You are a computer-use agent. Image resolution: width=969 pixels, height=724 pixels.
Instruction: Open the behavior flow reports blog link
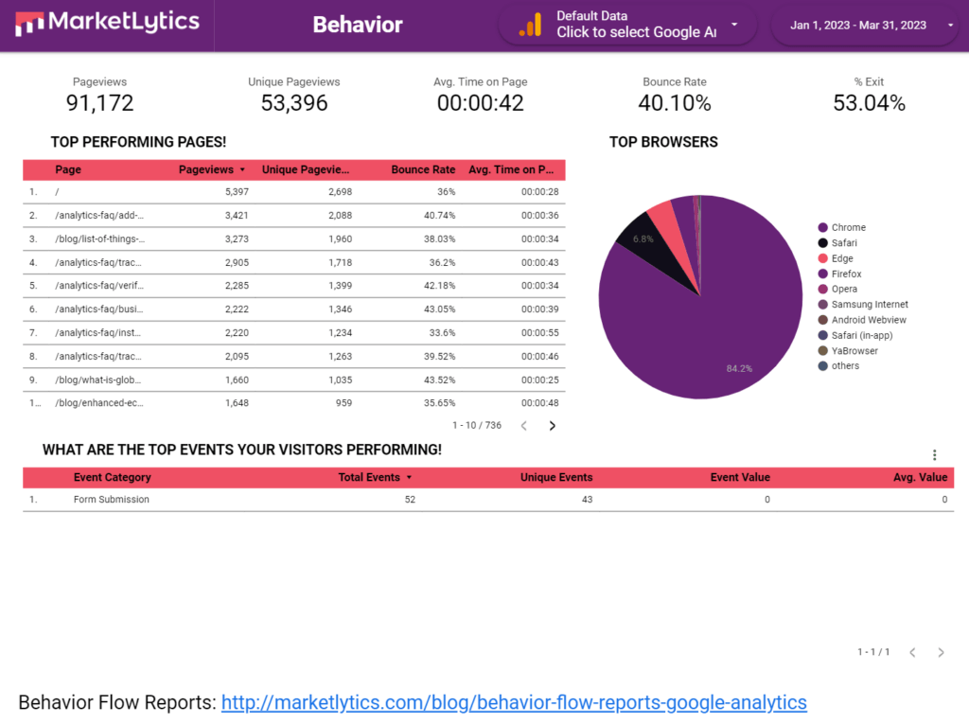tap(514, 702)
